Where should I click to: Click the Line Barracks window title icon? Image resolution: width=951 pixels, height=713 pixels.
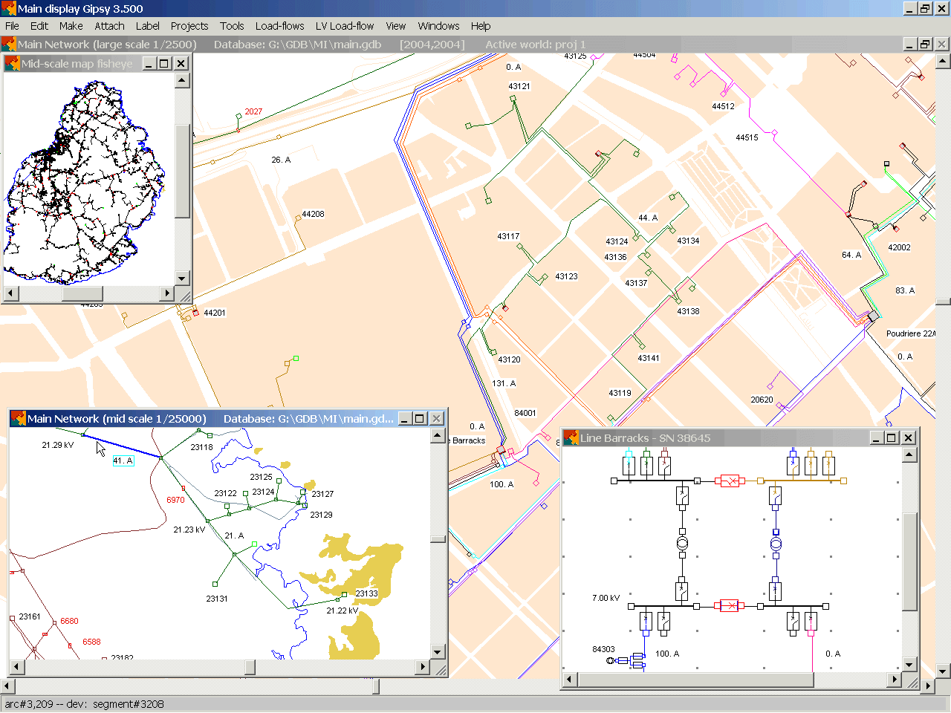tap(571, 438)
